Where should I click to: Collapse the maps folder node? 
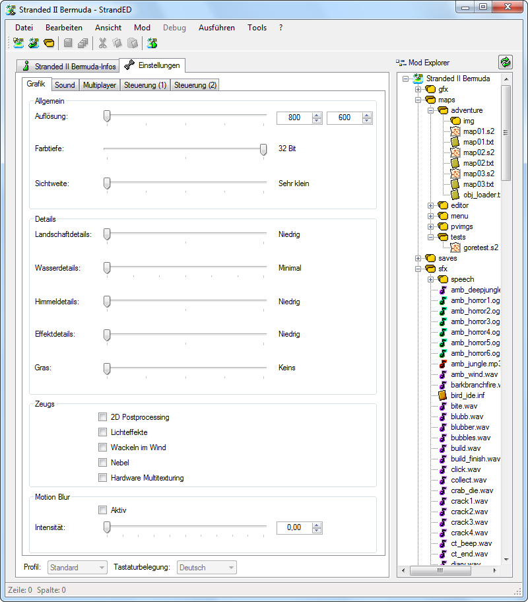tap(418, 100)
